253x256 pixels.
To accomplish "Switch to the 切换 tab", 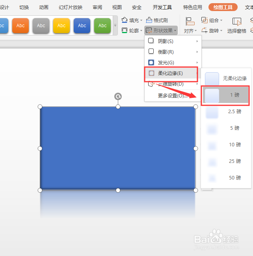I will pos(24,7).
